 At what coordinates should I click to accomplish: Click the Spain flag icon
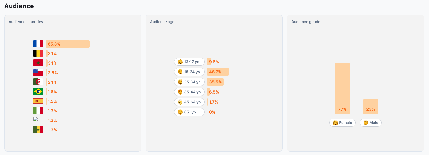[38, 101]
